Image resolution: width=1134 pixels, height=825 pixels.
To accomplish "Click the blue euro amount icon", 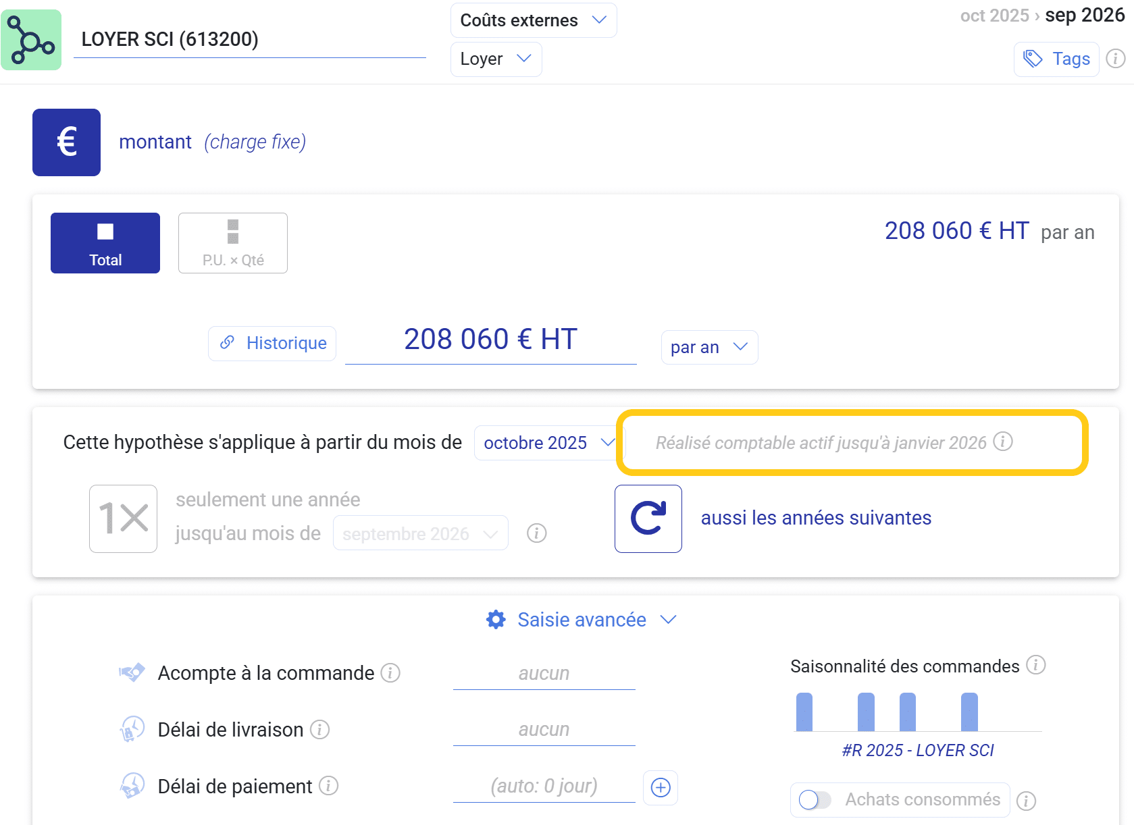I will [x=66, y=142].
